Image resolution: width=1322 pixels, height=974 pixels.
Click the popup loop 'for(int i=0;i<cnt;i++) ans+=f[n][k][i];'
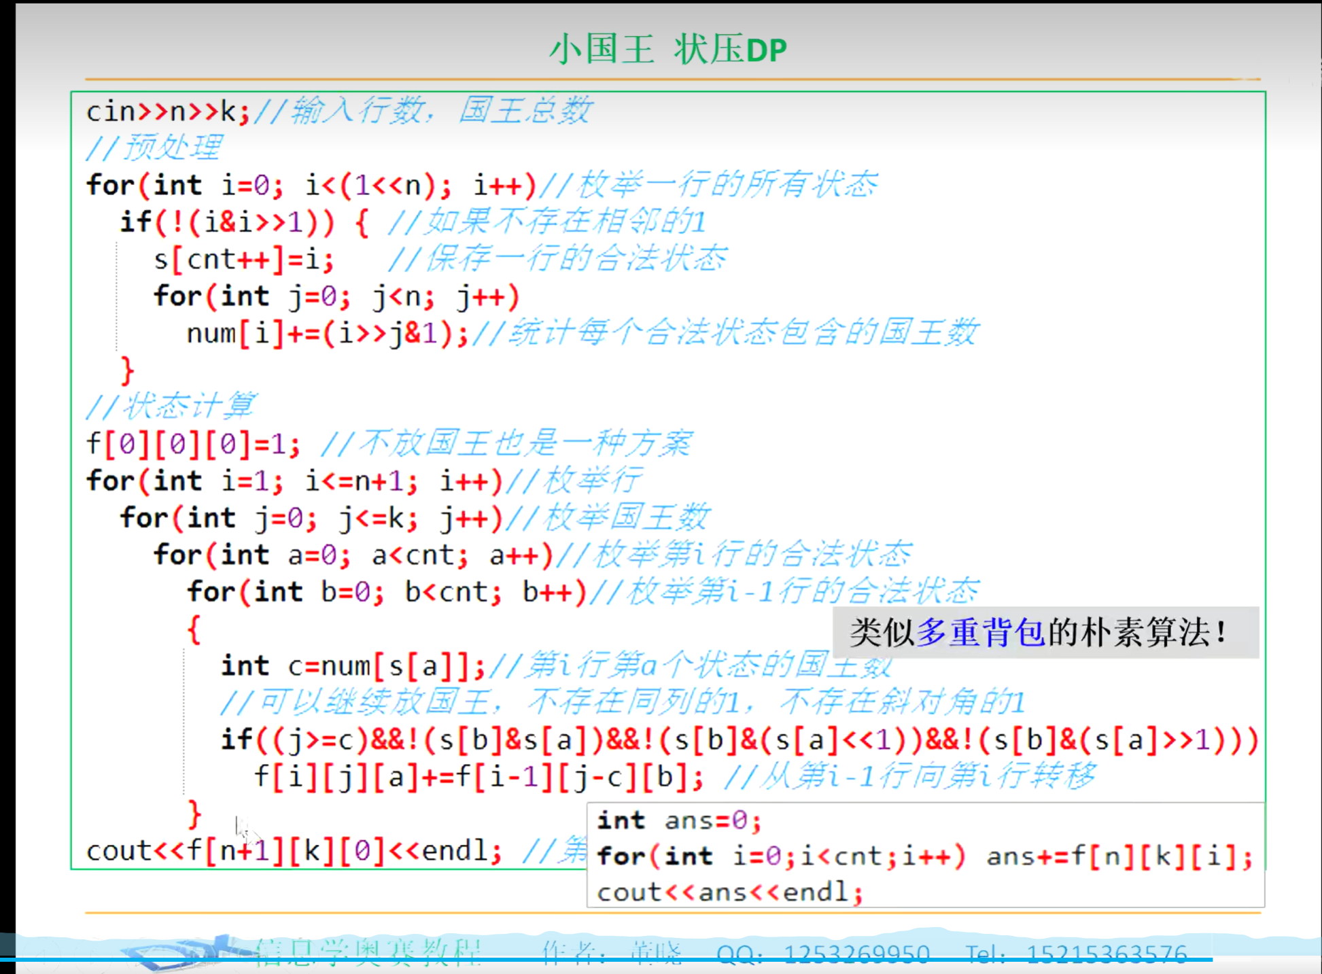coord(924,856)
